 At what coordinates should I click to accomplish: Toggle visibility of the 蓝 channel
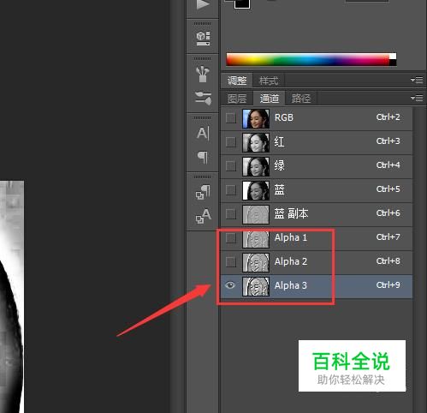coord(230,189)
